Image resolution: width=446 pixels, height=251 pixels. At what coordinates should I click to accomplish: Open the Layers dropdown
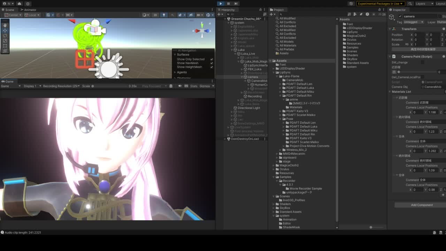(x=423, y=3)
